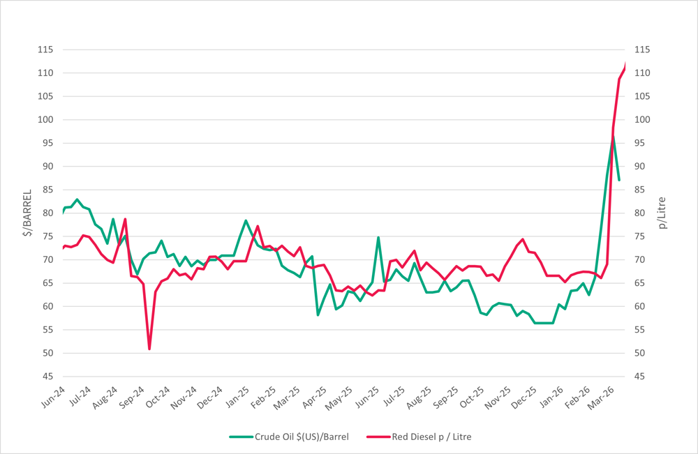Screen dimensions: 698x454
Task: Select the 100 tick on left axis
Action: coord(45,119)
